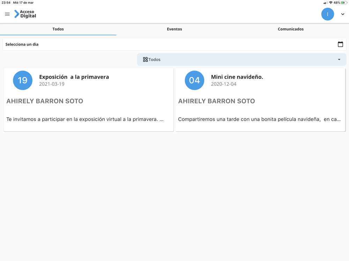Click the Te invitamos a participar description
This screenshot has width=349, height=261.
85,119
